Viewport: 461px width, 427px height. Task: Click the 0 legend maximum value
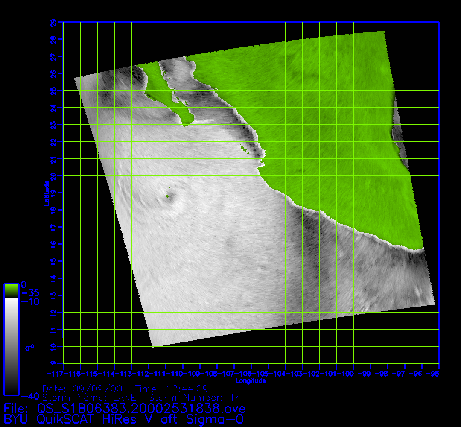coord(24,284)
